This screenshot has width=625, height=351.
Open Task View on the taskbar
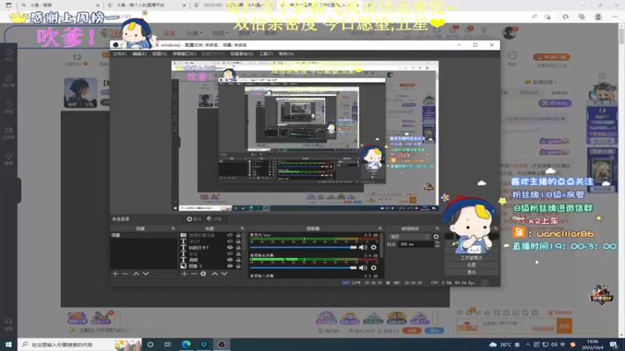[x=168, y=344]
